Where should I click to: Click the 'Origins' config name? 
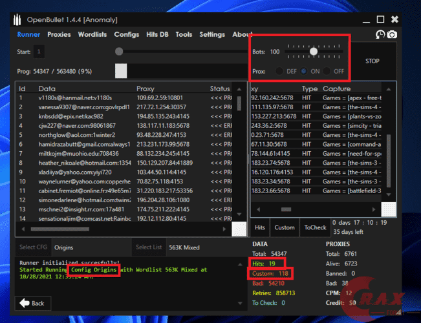(63, 247)
